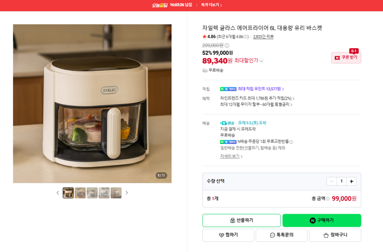The height and width of the screenshot is (252, 383).
Task: Click the info icon beside 총 금액
Action: coord(328,198)
